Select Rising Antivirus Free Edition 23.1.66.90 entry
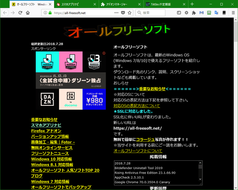Viewport: 238px width, 190px height. [145, 173]
